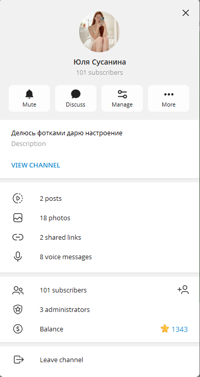The height and width of the screenshot is (377, 200).
Task: Mute the channel with bell icon
Action: (29, 98)
